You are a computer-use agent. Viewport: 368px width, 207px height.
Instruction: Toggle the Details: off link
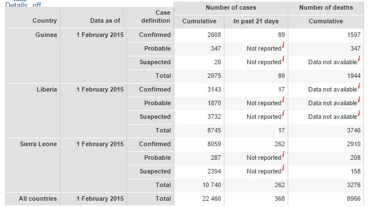tap(23, 5)
